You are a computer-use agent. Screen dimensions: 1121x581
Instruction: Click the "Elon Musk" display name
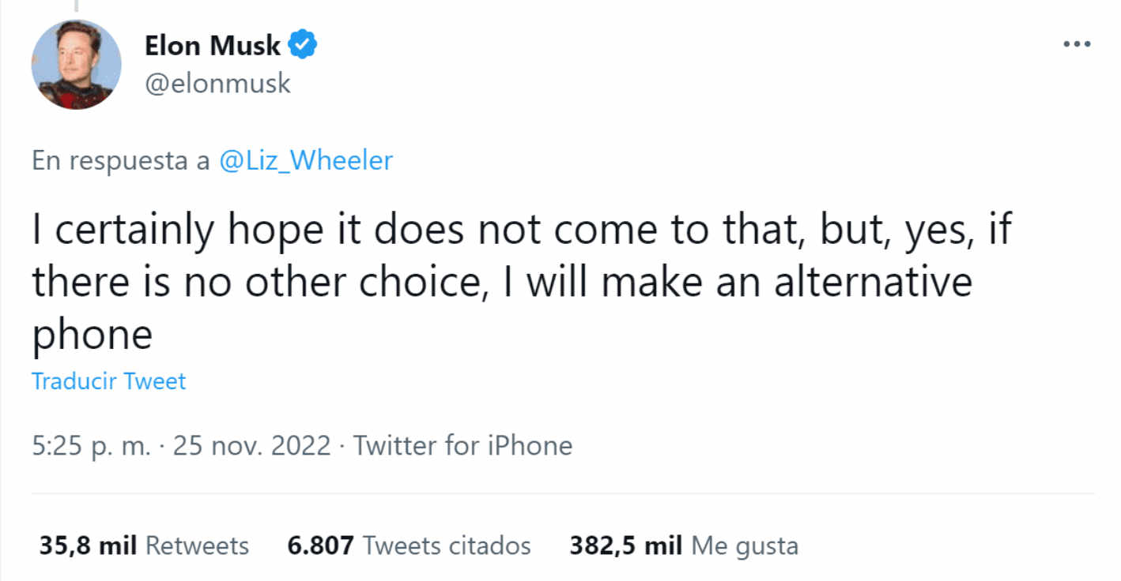212,46
